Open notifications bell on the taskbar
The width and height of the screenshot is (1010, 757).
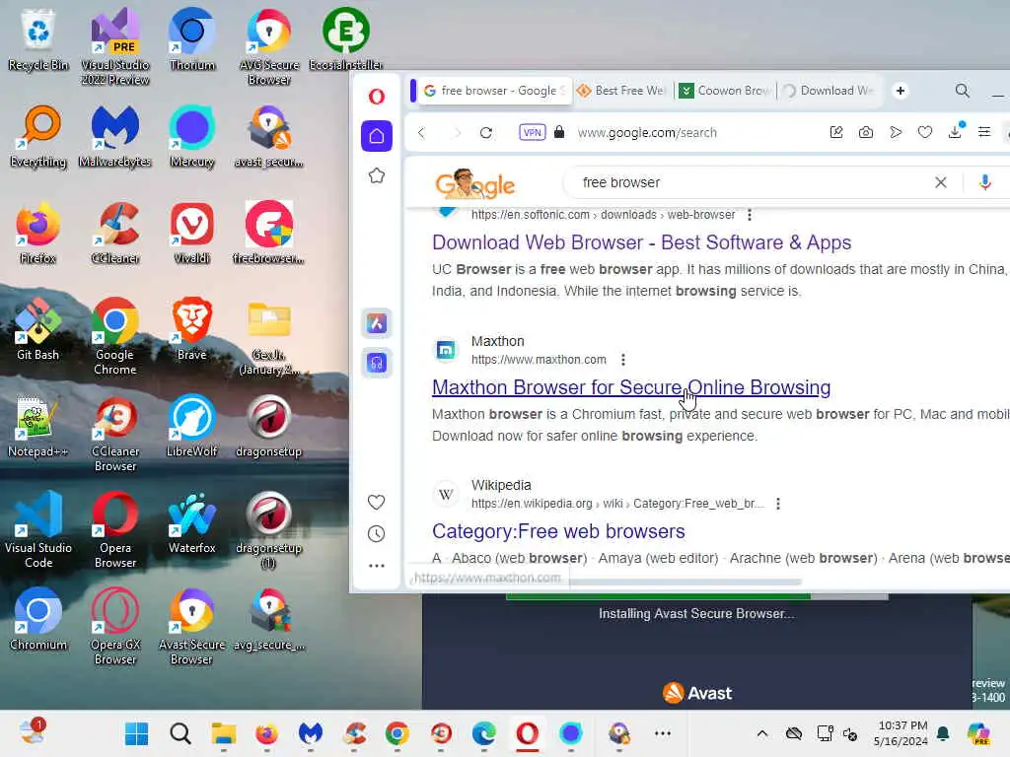point(943,733)
